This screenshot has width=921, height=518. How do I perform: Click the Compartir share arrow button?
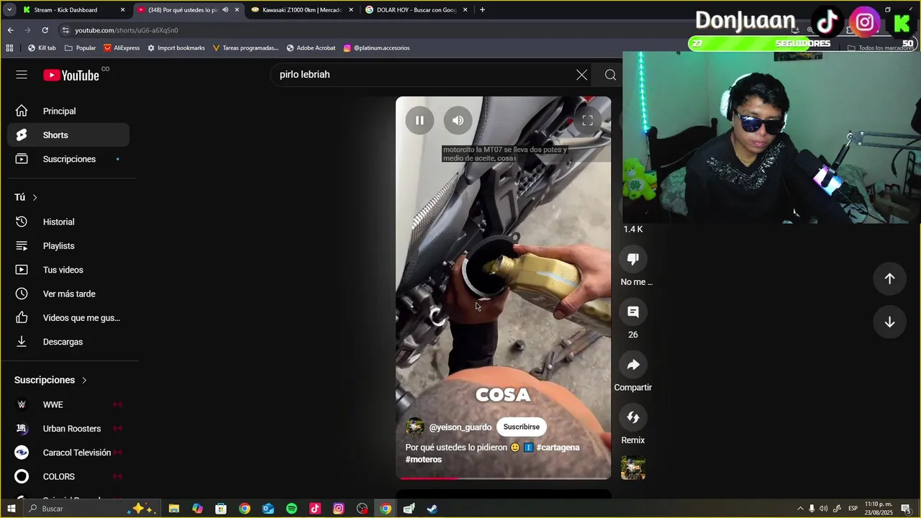tap(633, 365)
